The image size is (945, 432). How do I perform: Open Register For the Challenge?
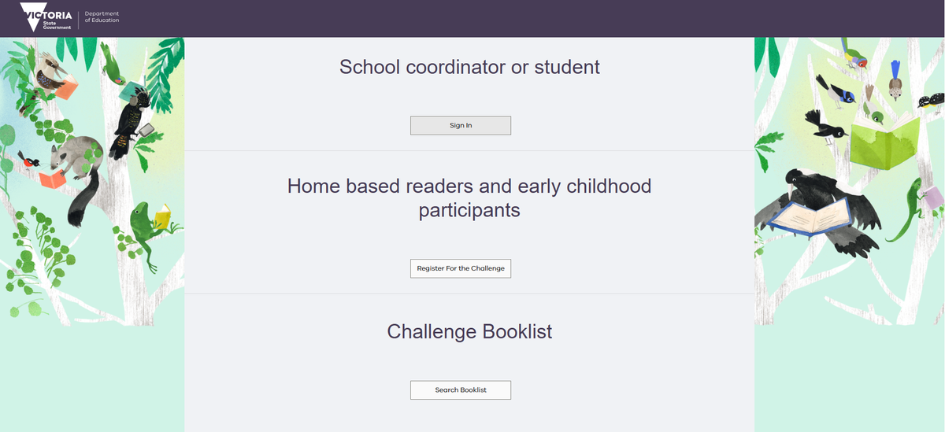(x=461, y=268)
